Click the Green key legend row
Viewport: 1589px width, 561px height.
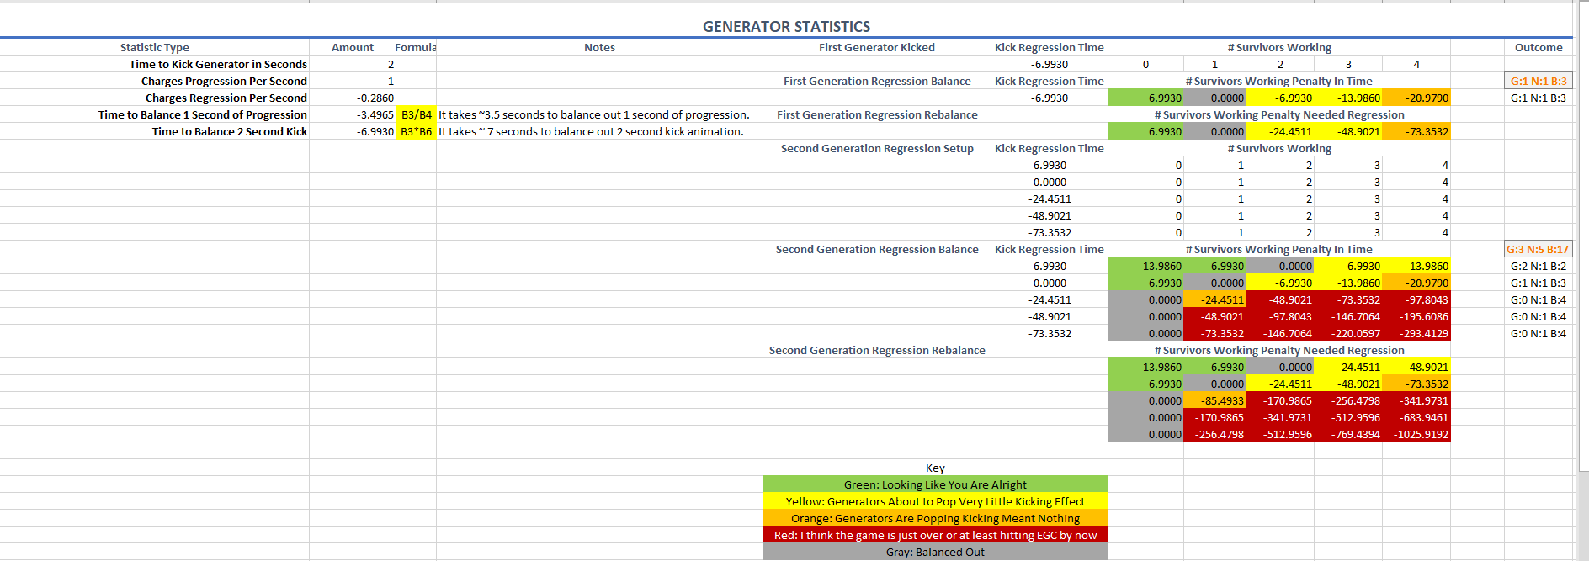point(935,484)
